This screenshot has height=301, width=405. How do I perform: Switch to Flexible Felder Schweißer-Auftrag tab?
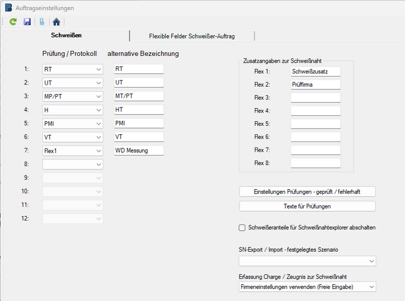click(192, 36)
